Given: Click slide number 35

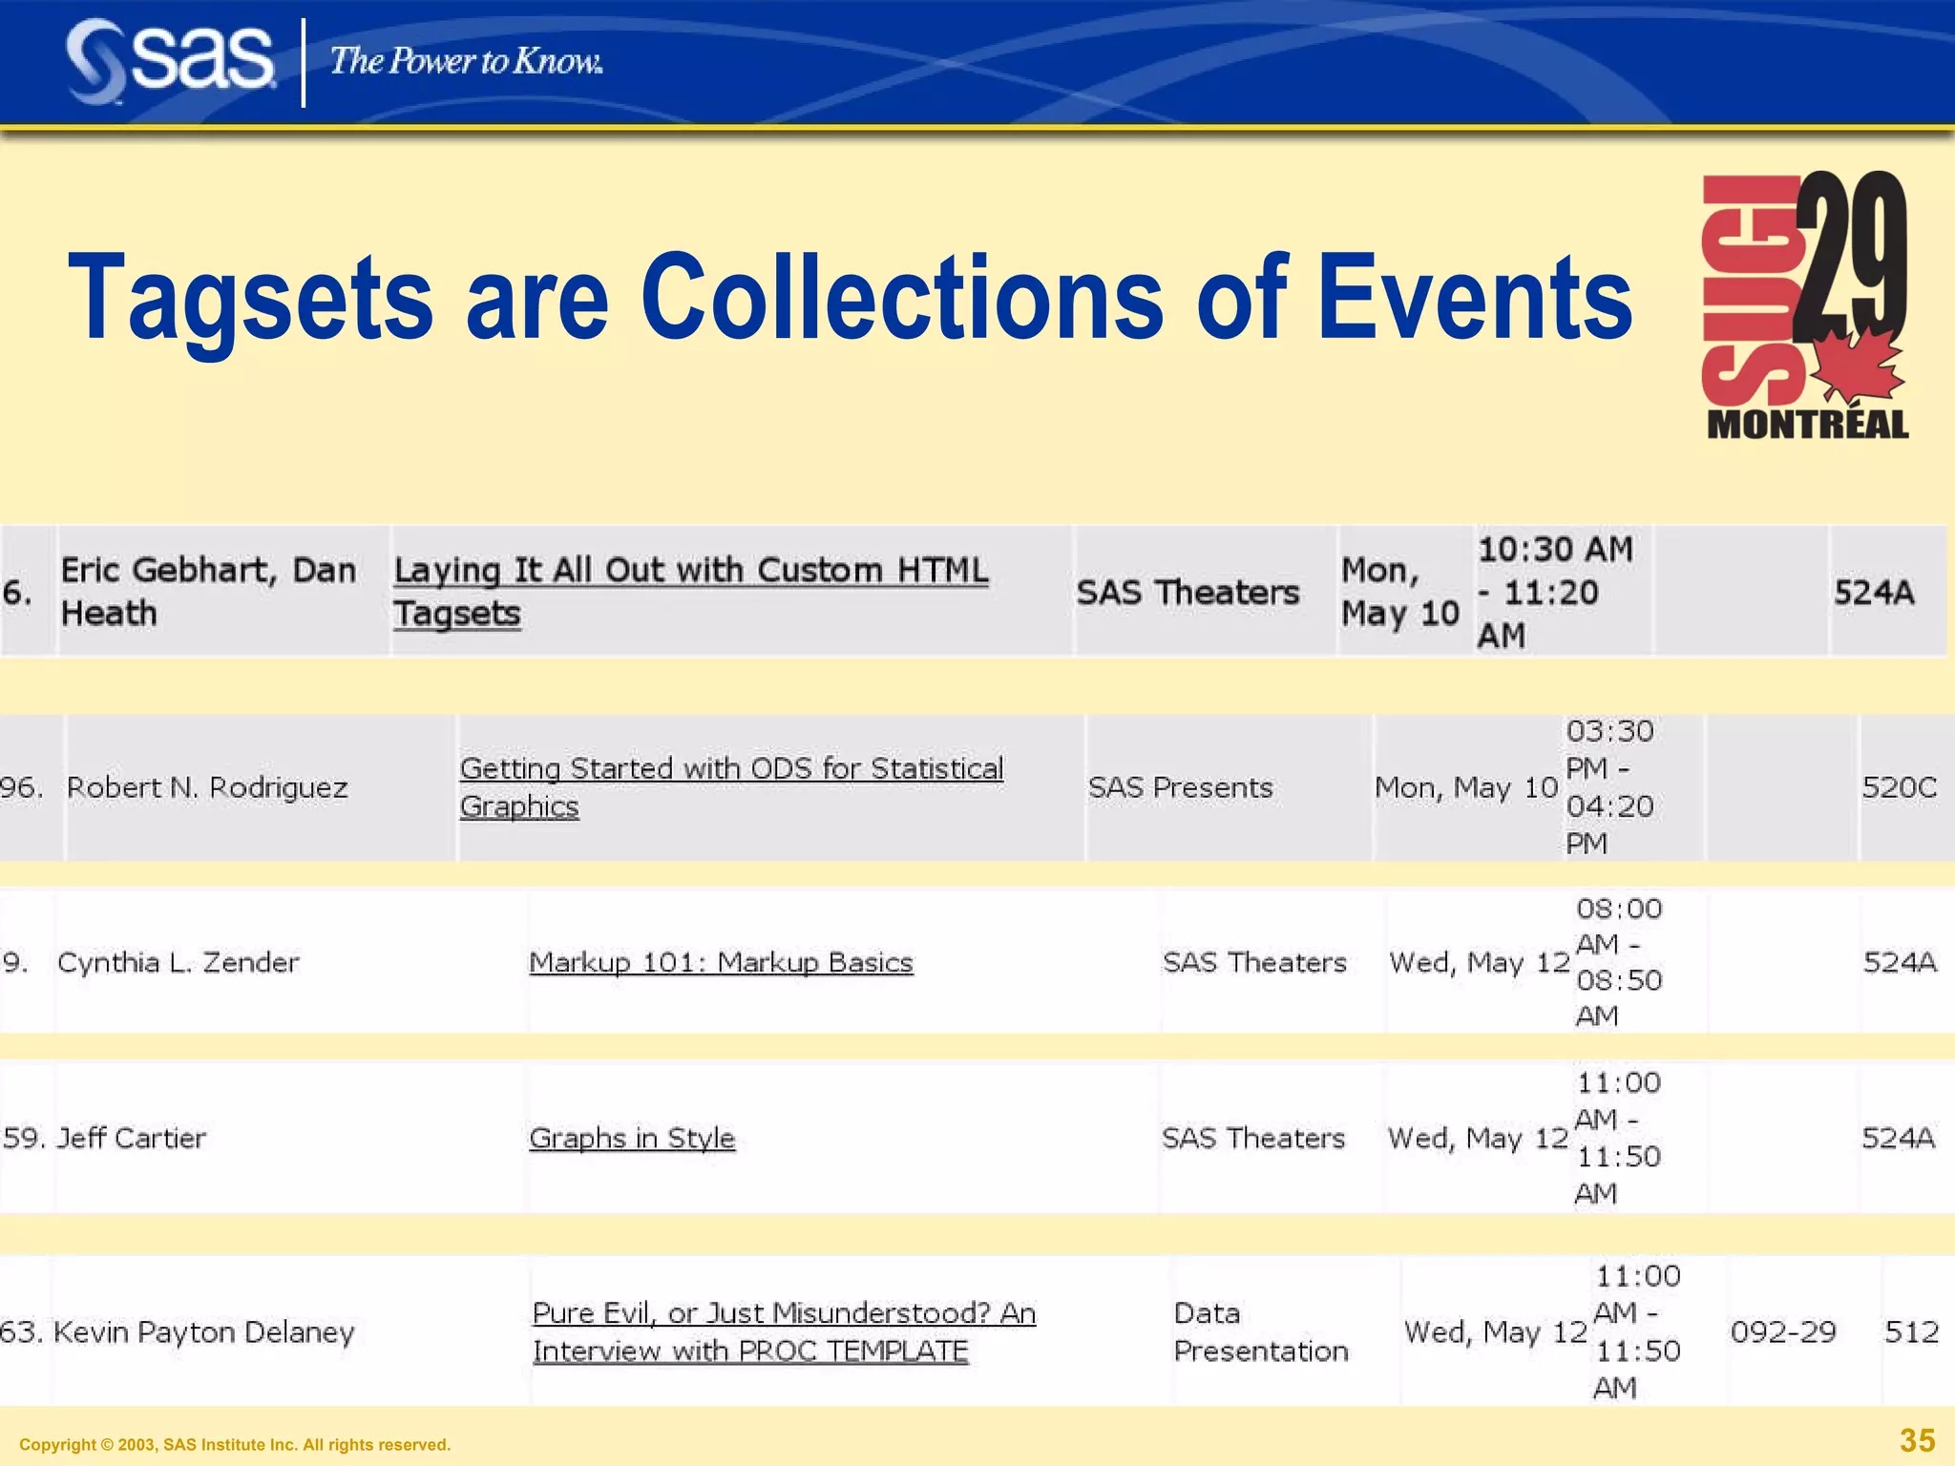Looking at the screenshot, I should (x=1918, y=1440).
